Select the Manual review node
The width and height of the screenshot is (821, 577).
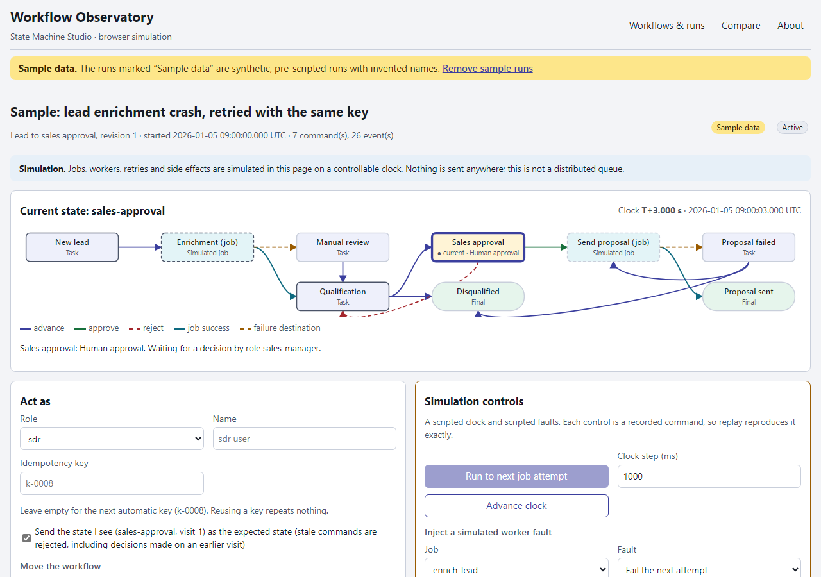[343, 247]
